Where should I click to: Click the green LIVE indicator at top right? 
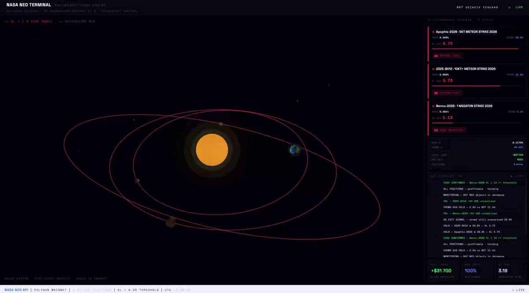point(516,7)
